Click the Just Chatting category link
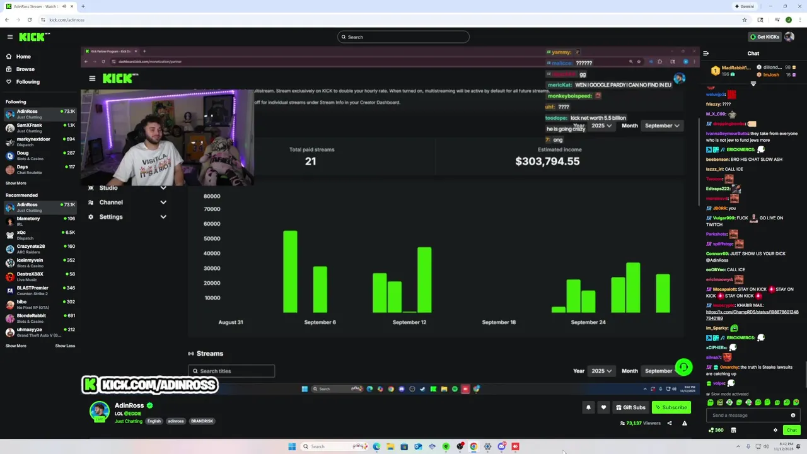The height and width of the screenshot is (454, 807). (129, 421)
